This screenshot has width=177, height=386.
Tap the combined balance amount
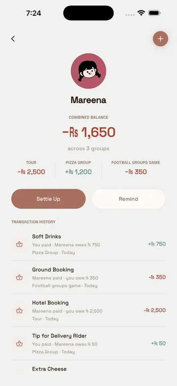coord(88,132)
